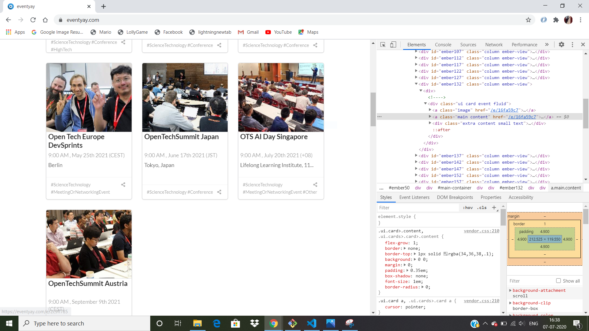Expand the ember137 div node
The image size is (589, 331).
click(x=416, y=156)
